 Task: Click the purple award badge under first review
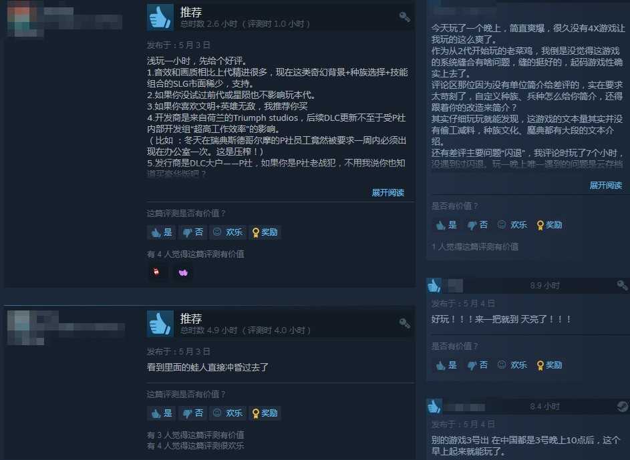[x=183, y=272]
